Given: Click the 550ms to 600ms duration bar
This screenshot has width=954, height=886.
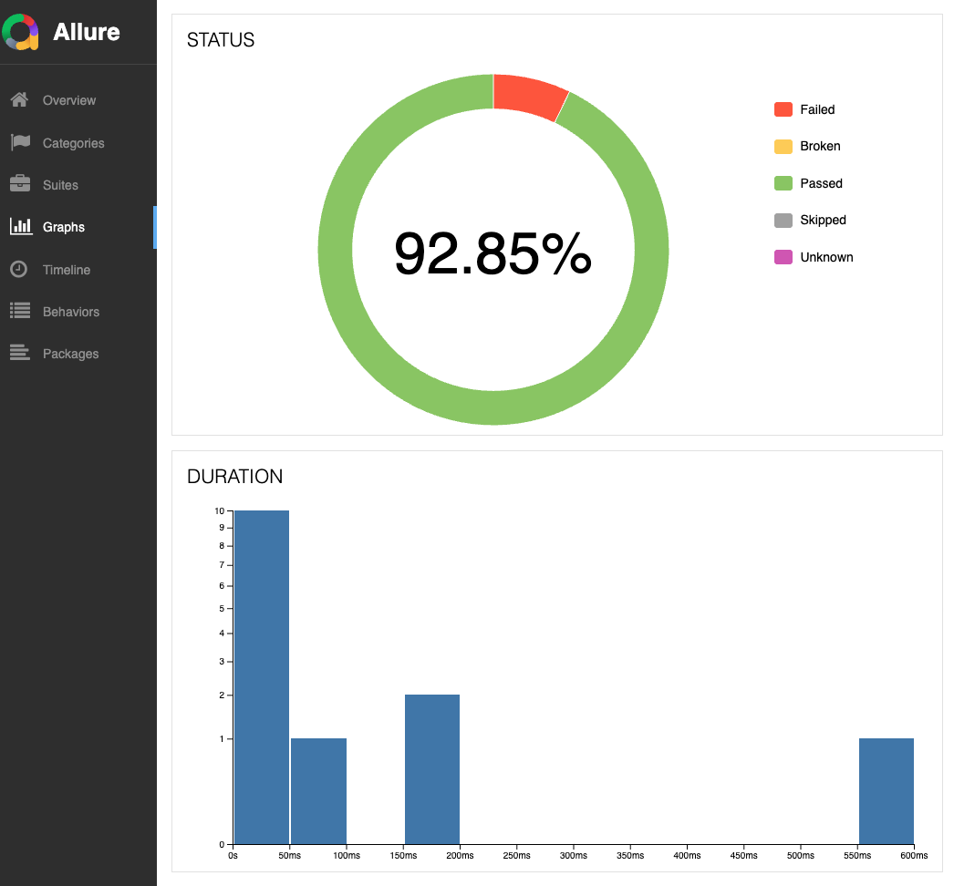Looking at the screenshot, I should 886,790.
